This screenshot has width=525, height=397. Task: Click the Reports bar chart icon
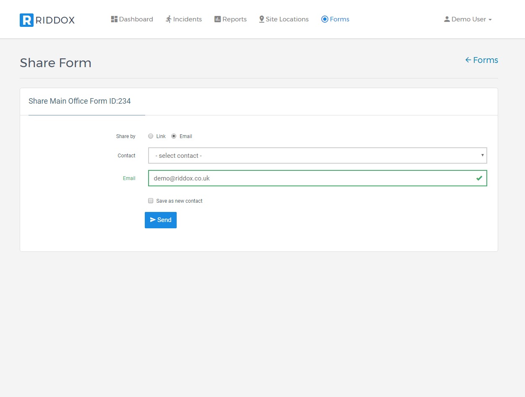coord(217,19)
